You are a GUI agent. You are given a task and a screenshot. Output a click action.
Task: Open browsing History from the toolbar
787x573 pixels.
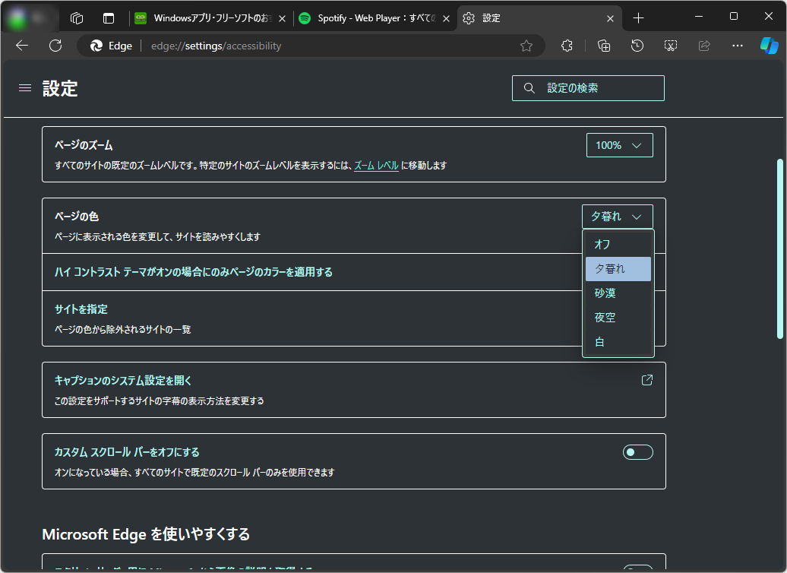point(637,46)
